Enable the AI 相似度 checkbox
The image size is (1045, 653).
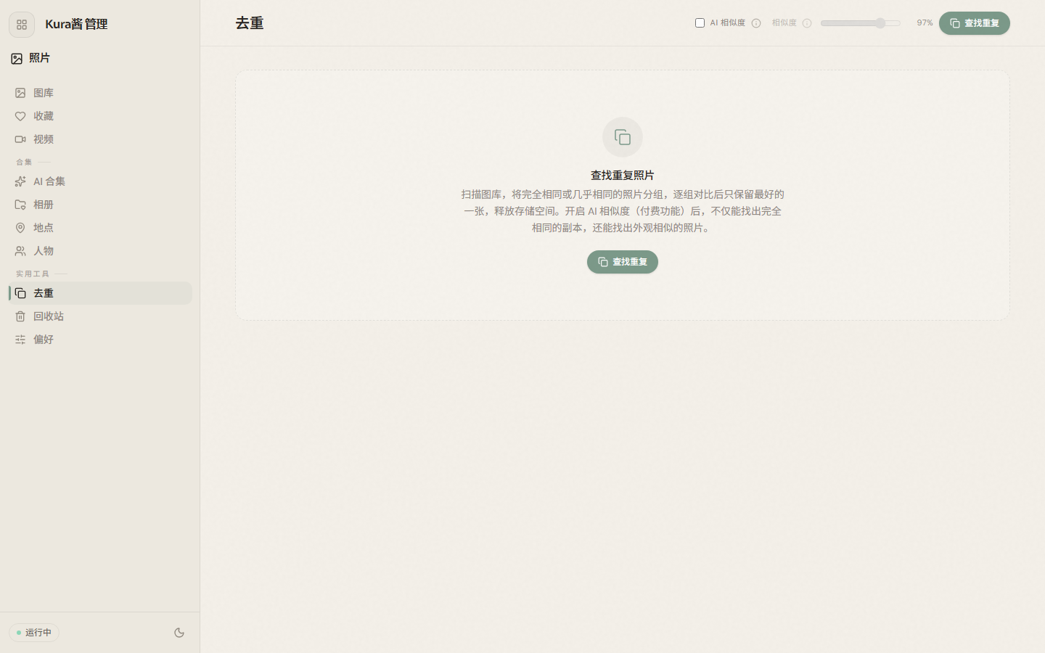pyautogui.click(x=700, y=23)
